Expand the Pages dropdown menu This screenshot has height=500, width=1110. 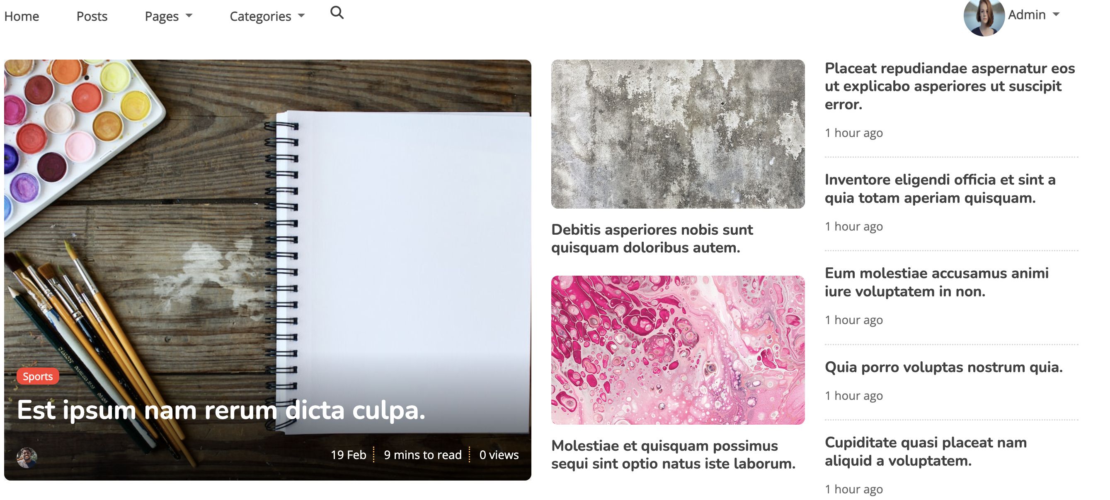pos(168,16)
